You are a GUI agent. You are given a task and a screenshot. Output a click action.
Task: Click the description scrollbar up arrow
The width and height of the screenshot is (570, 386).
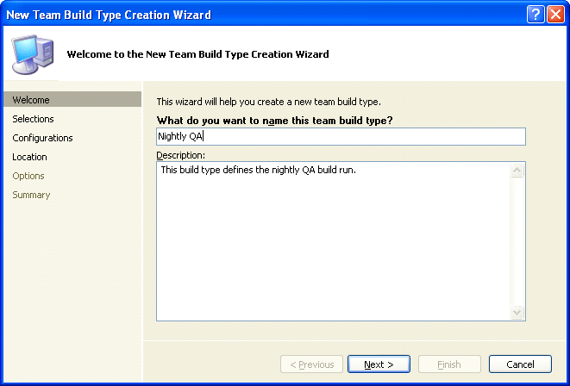[x=517, y=171]
